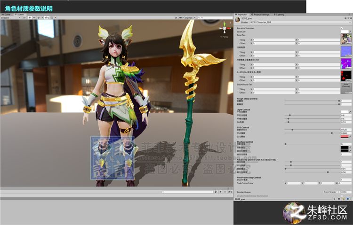Toggle the scene grid button
This screenshot has width=353, height=225.
click(x=52, y=17)
